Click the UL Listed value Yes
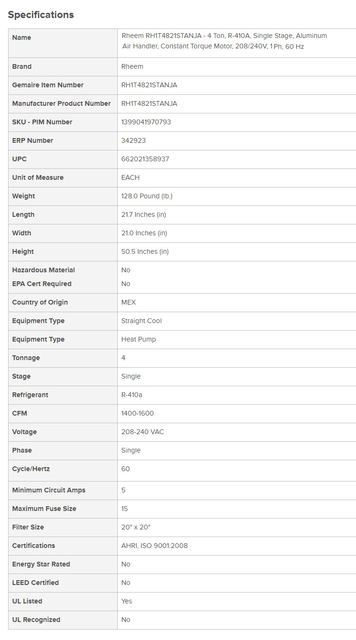Screen dimensions: 356x640 [127, 601]
